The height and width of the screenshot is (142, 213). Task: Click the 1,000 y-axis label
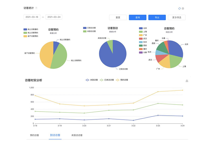(31, 88)
